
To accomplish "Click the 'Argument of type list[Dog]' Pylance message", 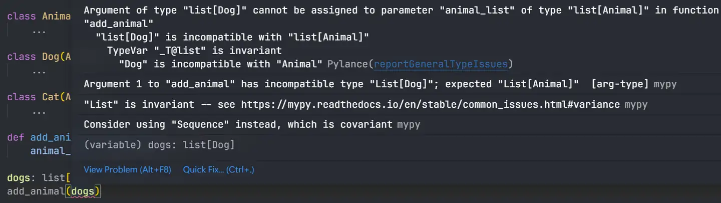I will click(401, 17).
